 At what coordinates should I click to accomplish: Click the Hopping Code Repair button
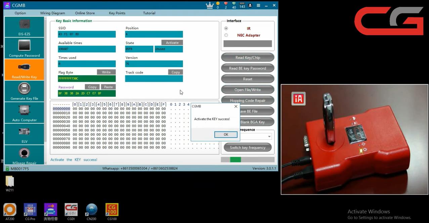pyautogui.click(x=248, y=100)
